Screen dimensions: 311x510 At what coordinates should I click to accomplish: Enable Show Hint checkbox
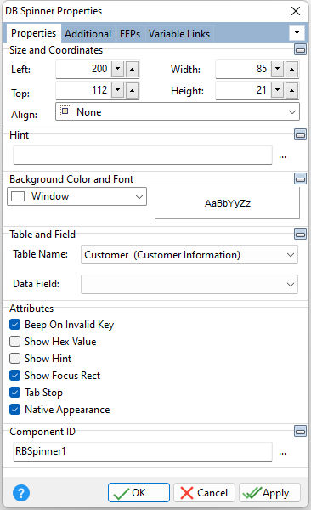[x=15, y=358]
